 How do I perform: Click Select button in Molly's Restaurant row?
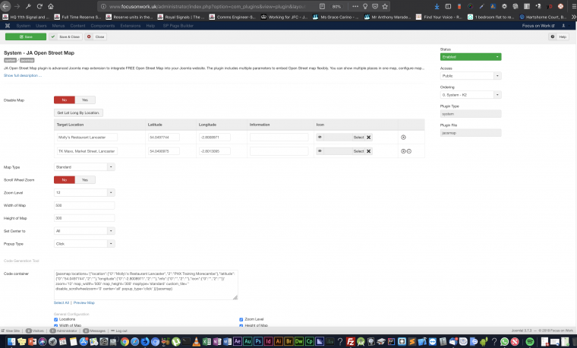tap(358, 138)
